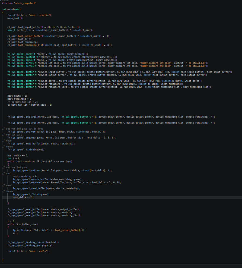Click the while (host_remaining && ...) line
The height and width of the screenshot is (268, 242).
coord(40,162)
